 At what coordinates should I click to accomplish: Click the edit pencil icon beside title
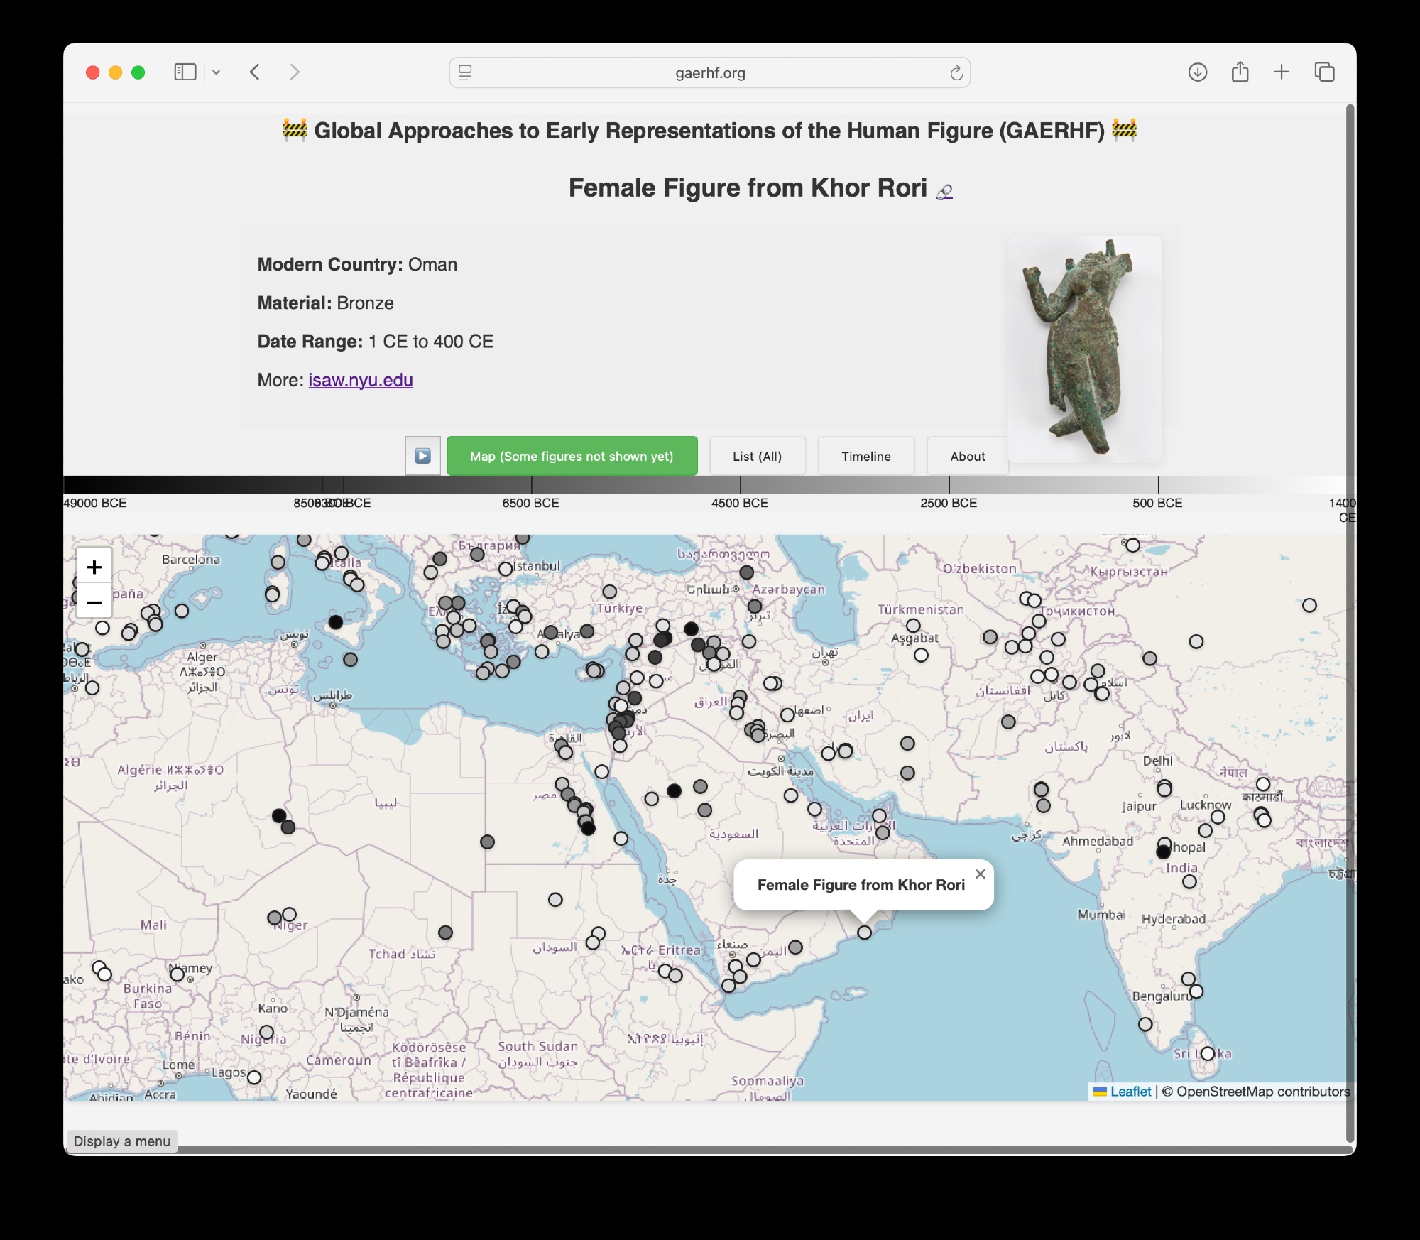[944, 191]
